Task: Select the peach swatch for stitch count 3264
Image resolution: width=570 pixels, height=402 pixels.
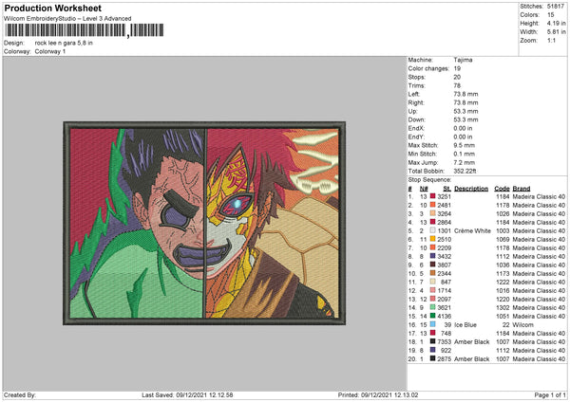Action: click(x=432, y=213)
